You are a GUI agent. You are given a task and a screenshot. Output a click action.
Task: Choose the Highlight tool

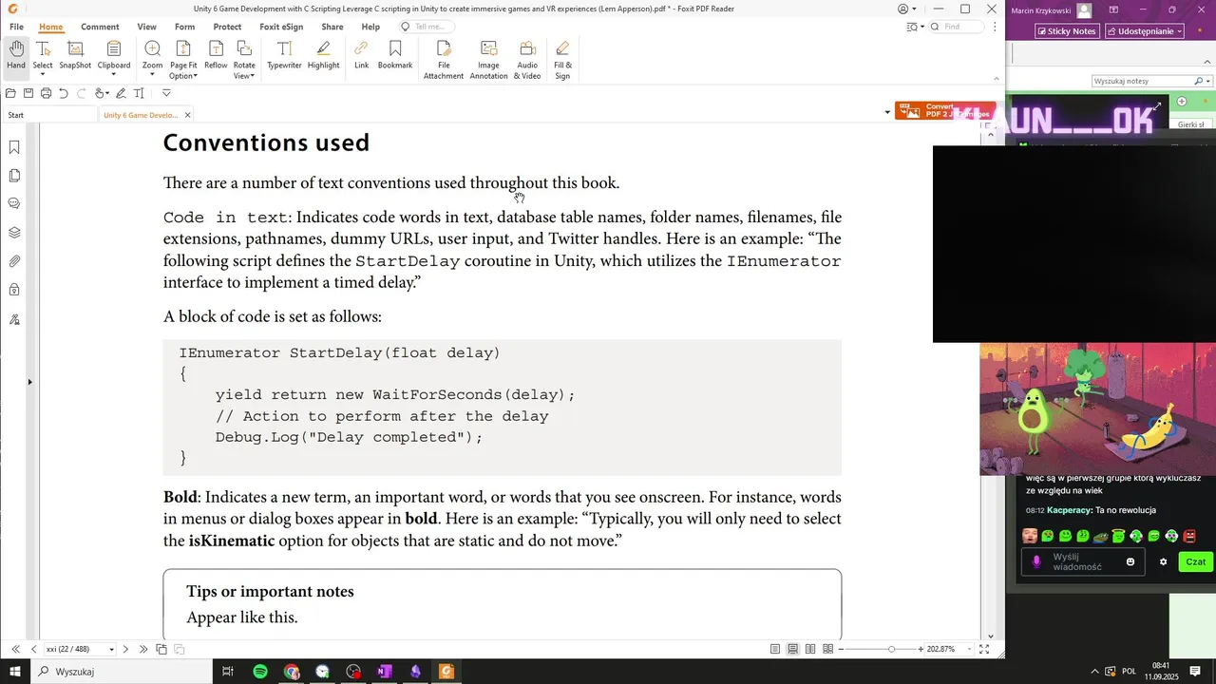pyautogui.click(x=323, y=55)
